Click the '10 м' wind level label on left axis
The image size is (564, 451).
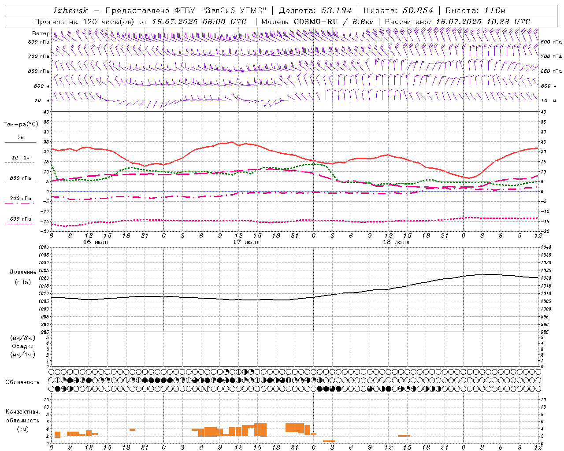[x=43, y=100]
